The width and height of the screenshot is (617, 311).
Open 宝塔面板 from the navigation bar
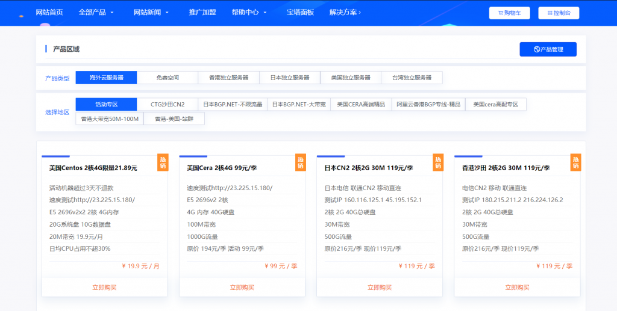point(300,12)
